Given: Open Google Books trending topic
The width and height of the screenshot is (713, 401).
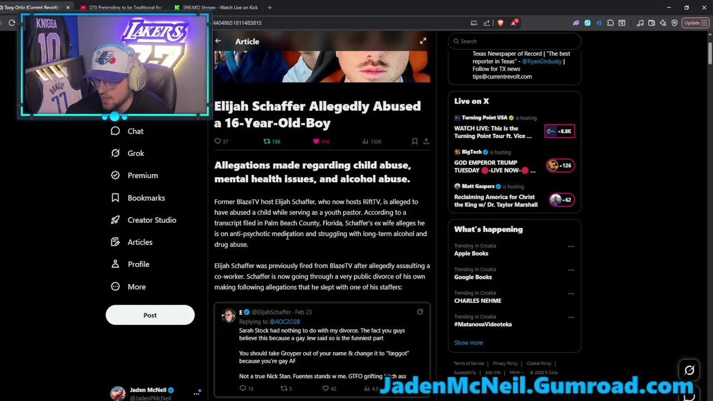Looking at the screenshot, I should click(x=473, y=277).
